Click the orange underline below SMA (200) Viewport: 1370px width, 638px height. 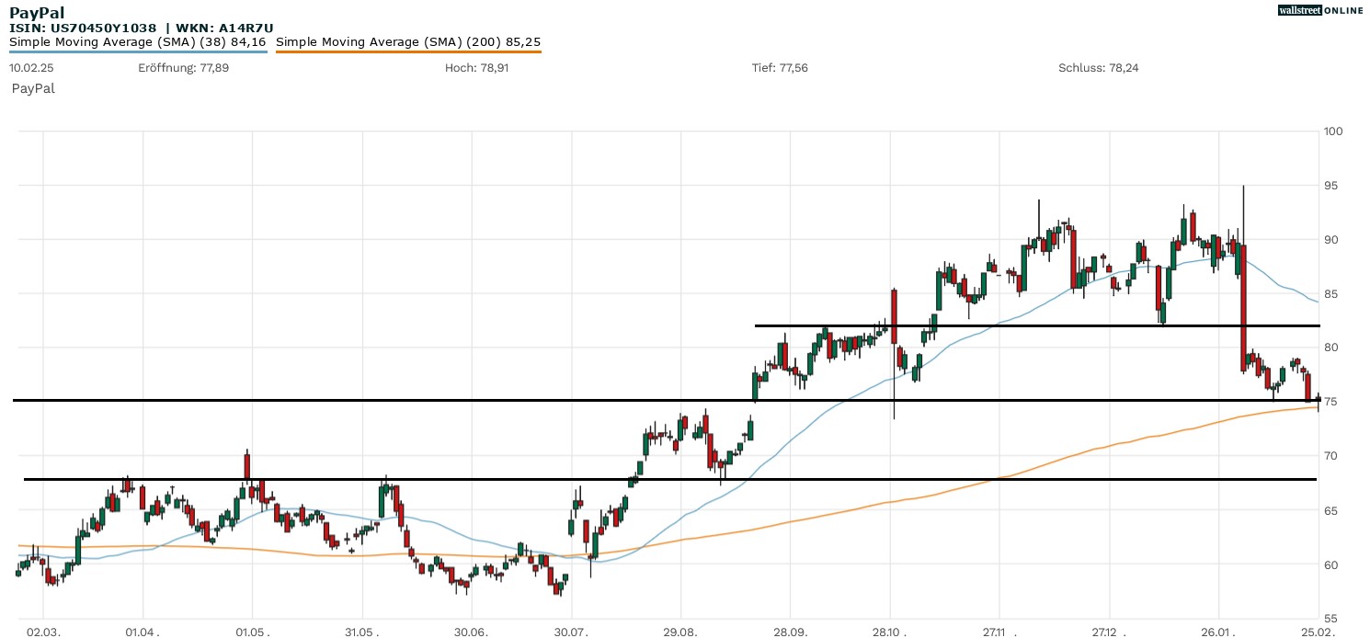click(408, 51)
